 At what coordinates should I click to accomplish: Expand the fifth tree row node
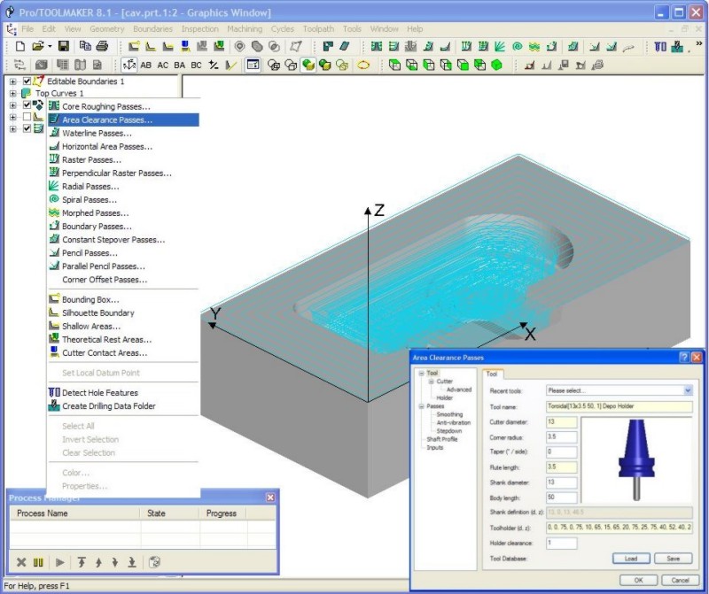click(12, 128)
